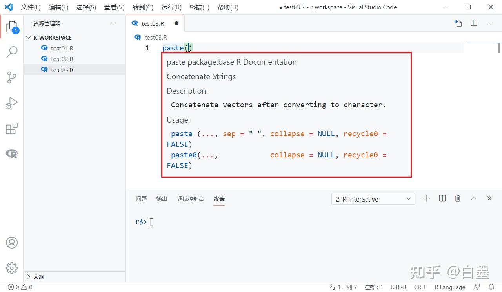Collapse the R_WORKSPACE folder section

pyautogui.click(x=29, y=38)
